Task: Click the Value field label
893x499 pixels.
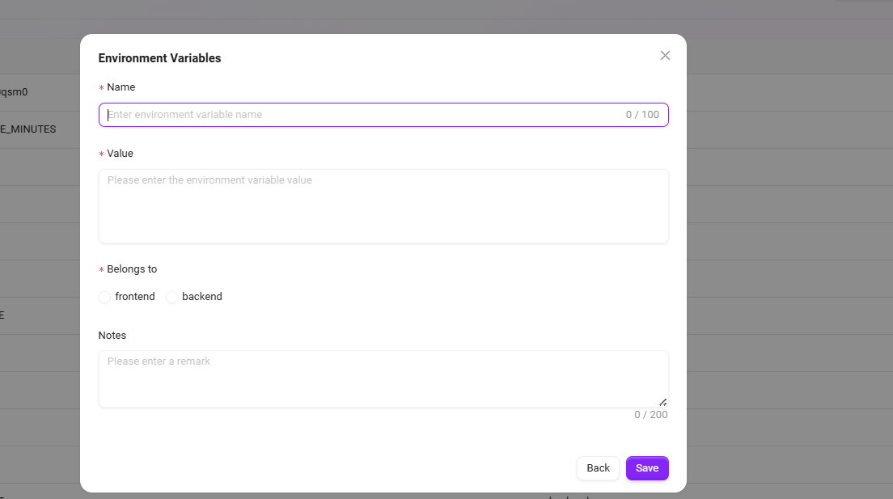Action: [x=121, y=154]
